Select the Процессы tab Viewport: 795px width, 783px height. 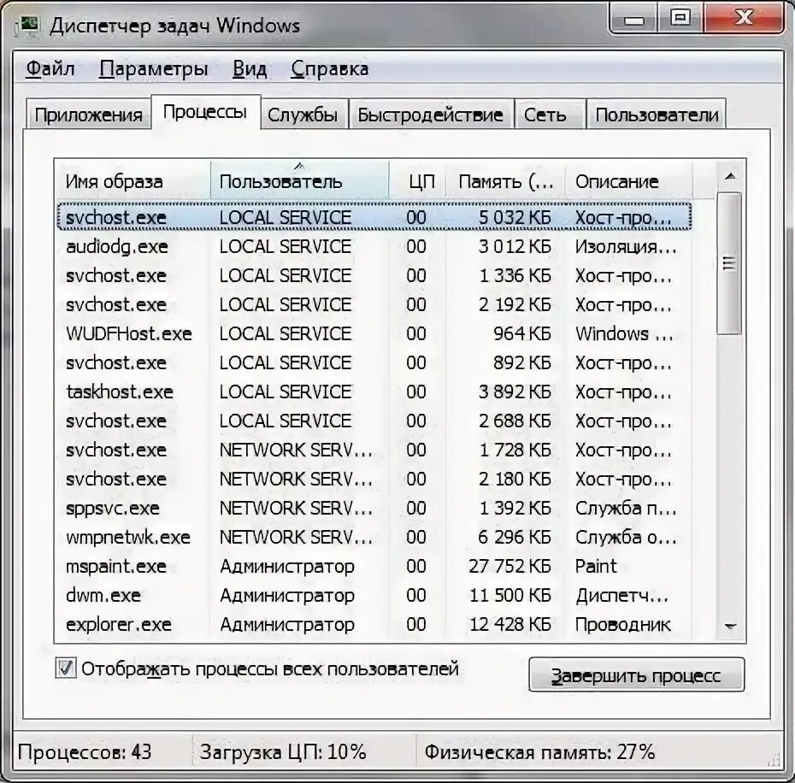pos(205,112)
